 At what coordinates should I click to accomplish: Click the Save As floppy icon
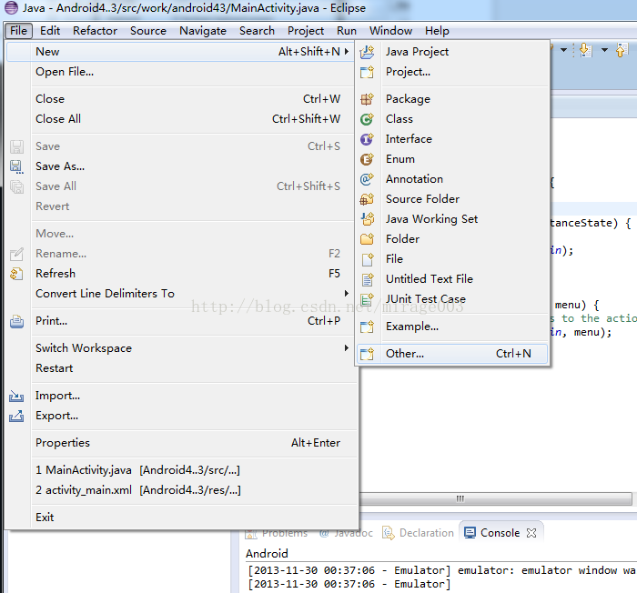coord(16,166)
